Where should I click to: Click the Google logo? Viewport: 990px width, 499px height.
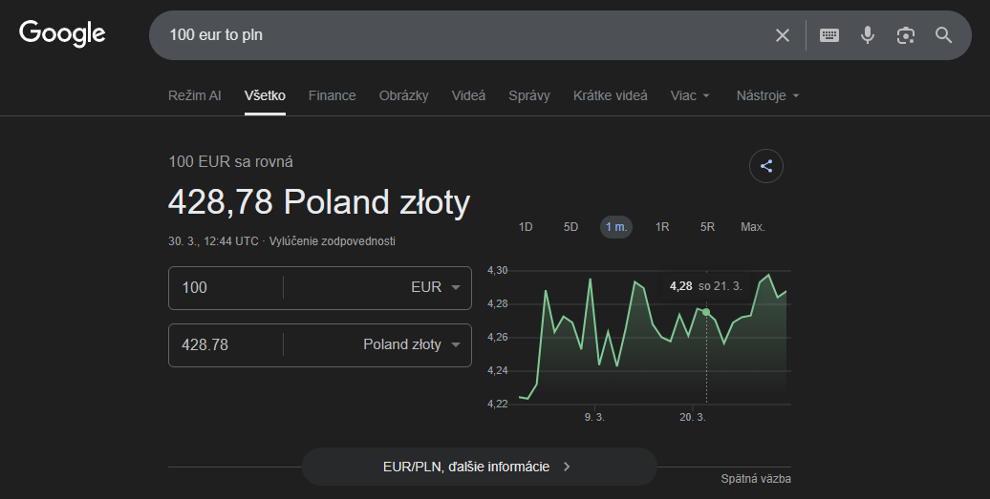[62, 33]
